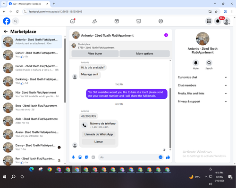Click Llamada de WhatsApp button
The image size is (236, 188).
click(99, 134)
